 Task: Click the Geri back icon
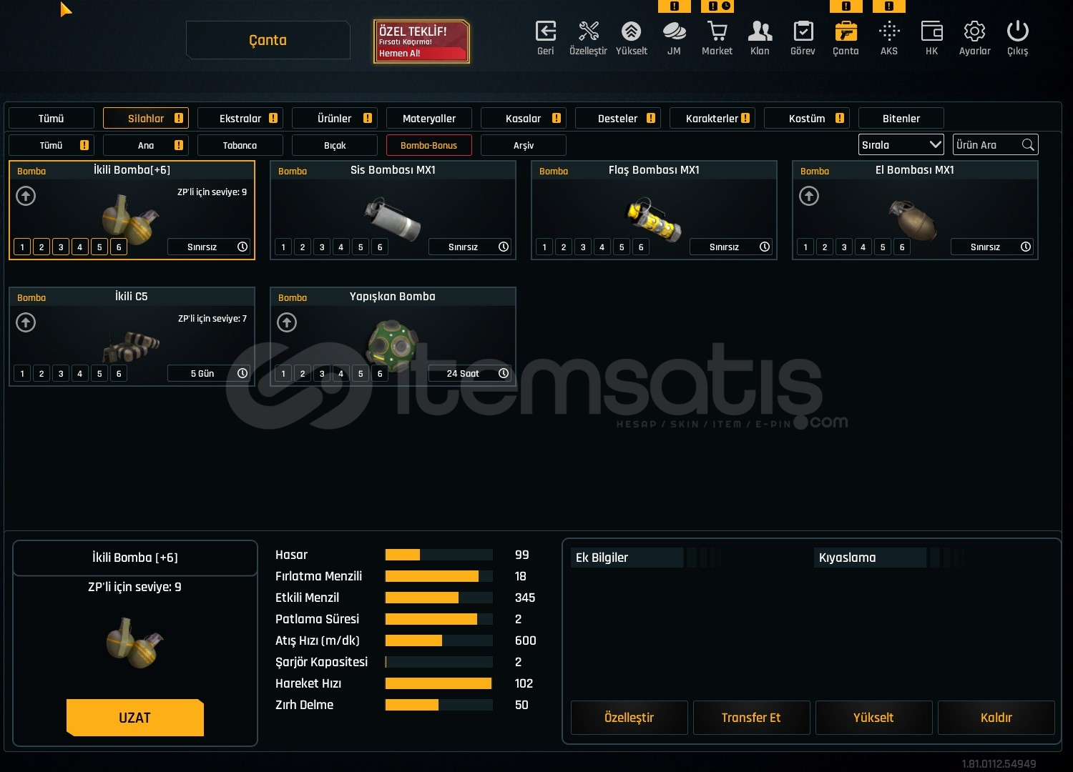[x=545, y=32]
